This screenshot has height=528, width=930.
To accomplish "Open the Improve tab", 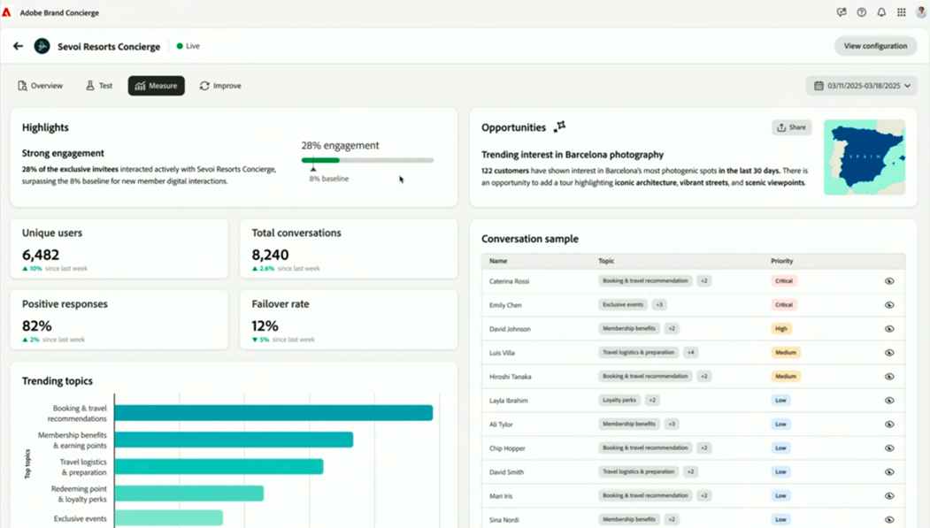I will [220, 85].
